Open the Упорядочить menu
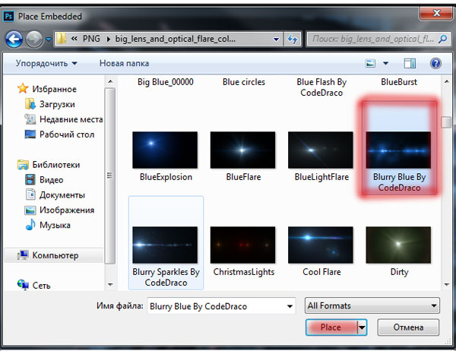 tap(46, 63)
